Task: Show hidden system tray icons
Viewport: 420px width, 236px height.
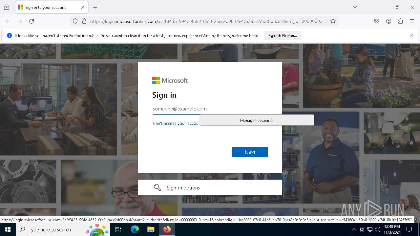Action: [354, 229]
